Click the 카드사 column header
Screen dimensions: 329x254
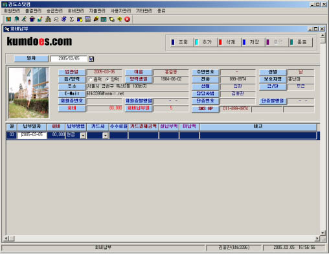[x=98, y=127]
